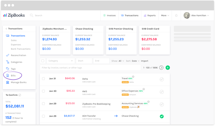Click the help icon beside Travel category
The height and width of the screenshot is (126, 215).
point(133,77)
